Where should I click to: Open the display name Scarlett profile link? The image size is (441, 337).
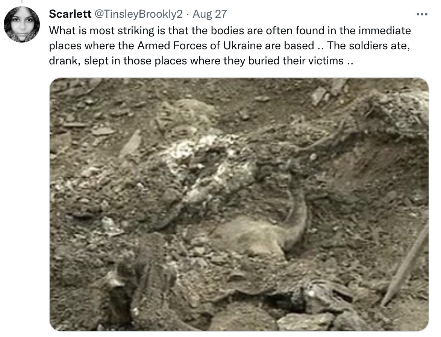[70, 14]
